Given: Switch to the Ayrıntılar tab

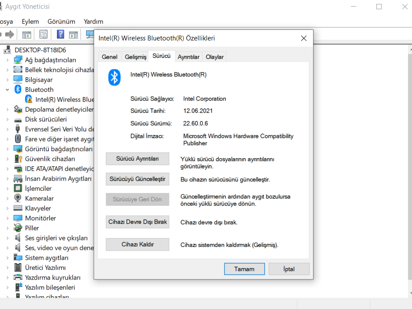Looking at the screenshot, I should 188,57.
